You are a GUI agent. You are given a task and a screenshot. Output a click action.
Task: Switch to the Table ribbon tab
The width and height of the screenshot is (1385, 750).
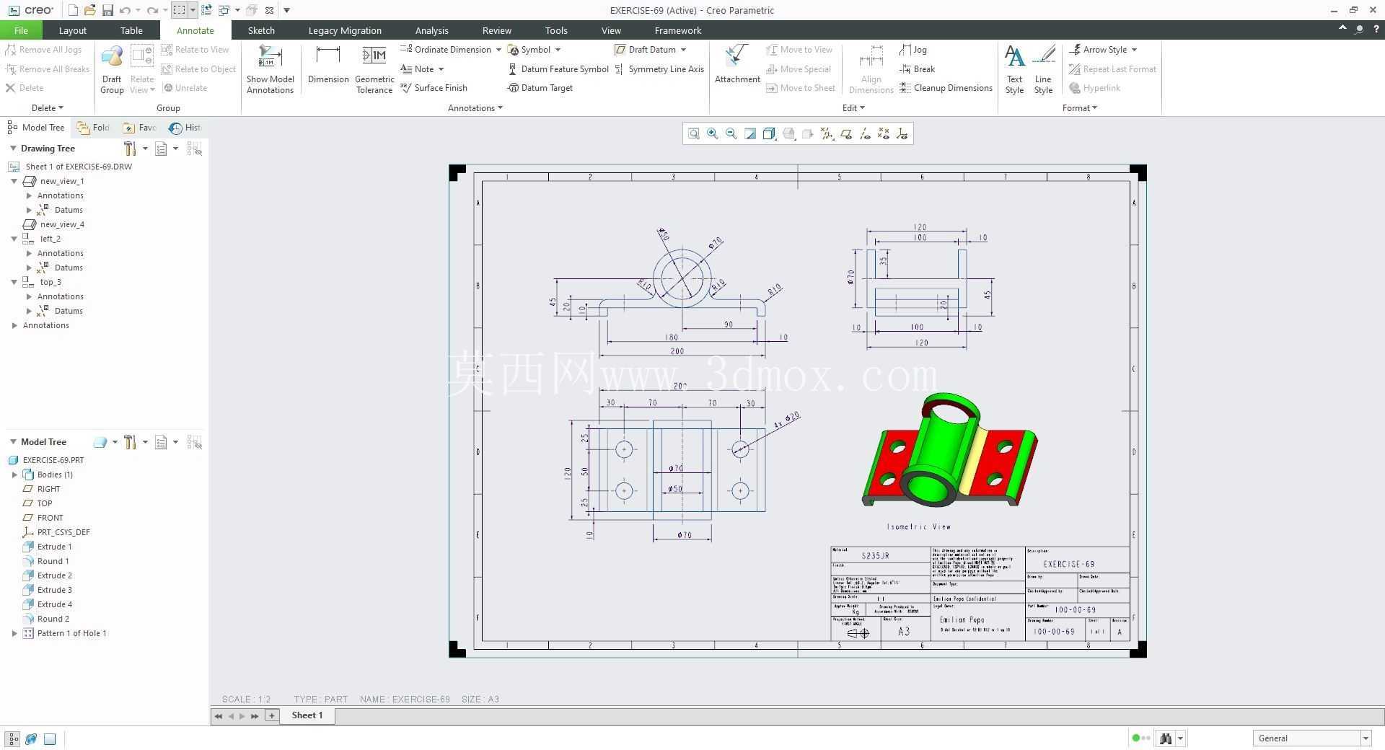coord(131,30)
